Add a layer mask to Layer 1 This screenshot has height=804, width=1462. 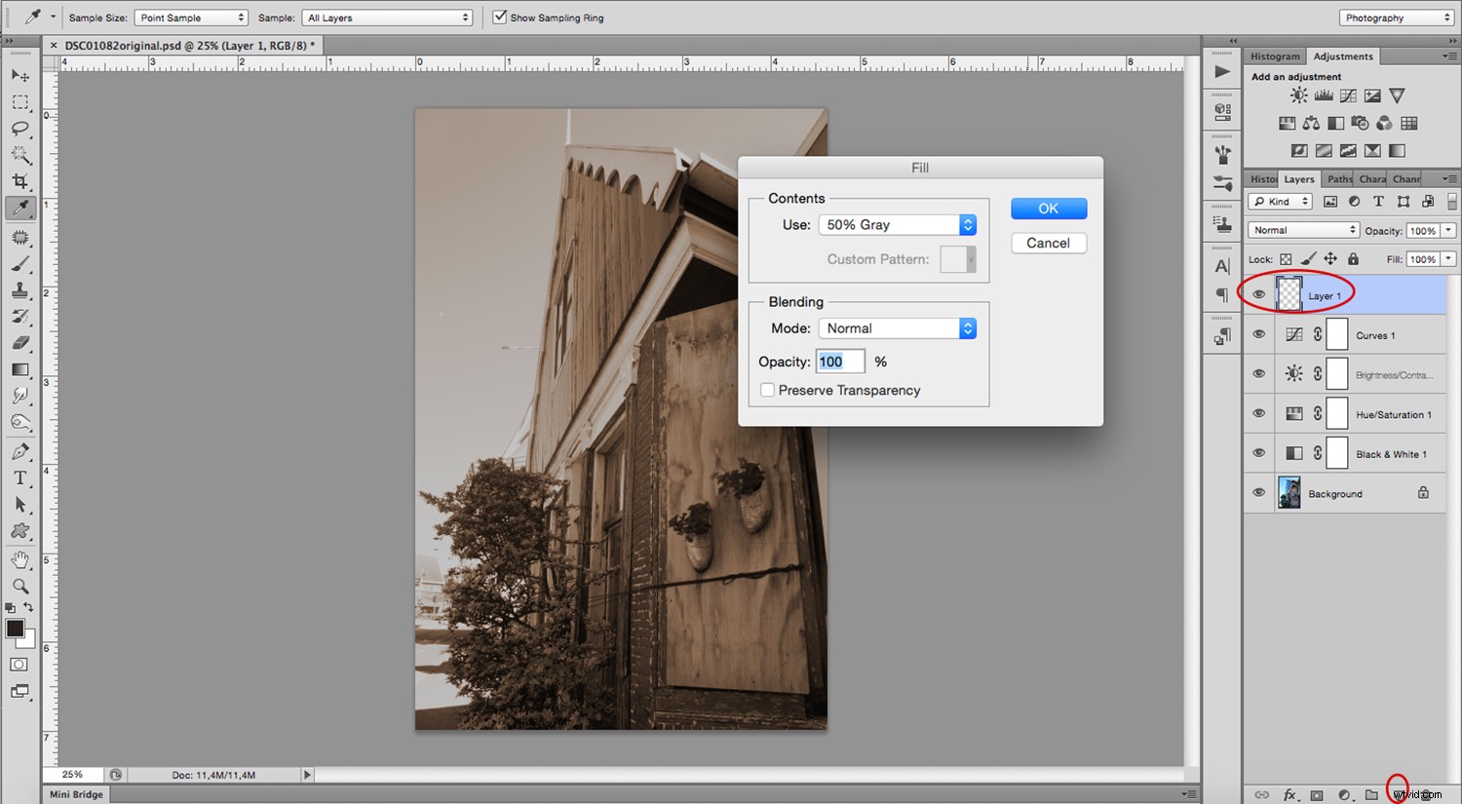click(x=1316, y=794)
